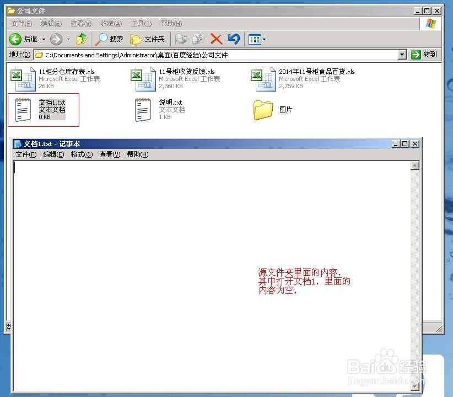Image resolution: width=453 pixels, height=397 pixels.
Task: Click the Windows flag logo in Explorer
Action: pos(430,24)
